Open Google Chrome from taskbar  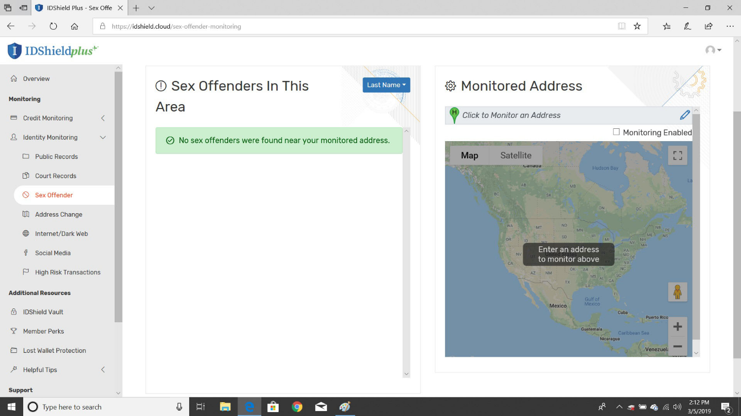pos(297,407)
